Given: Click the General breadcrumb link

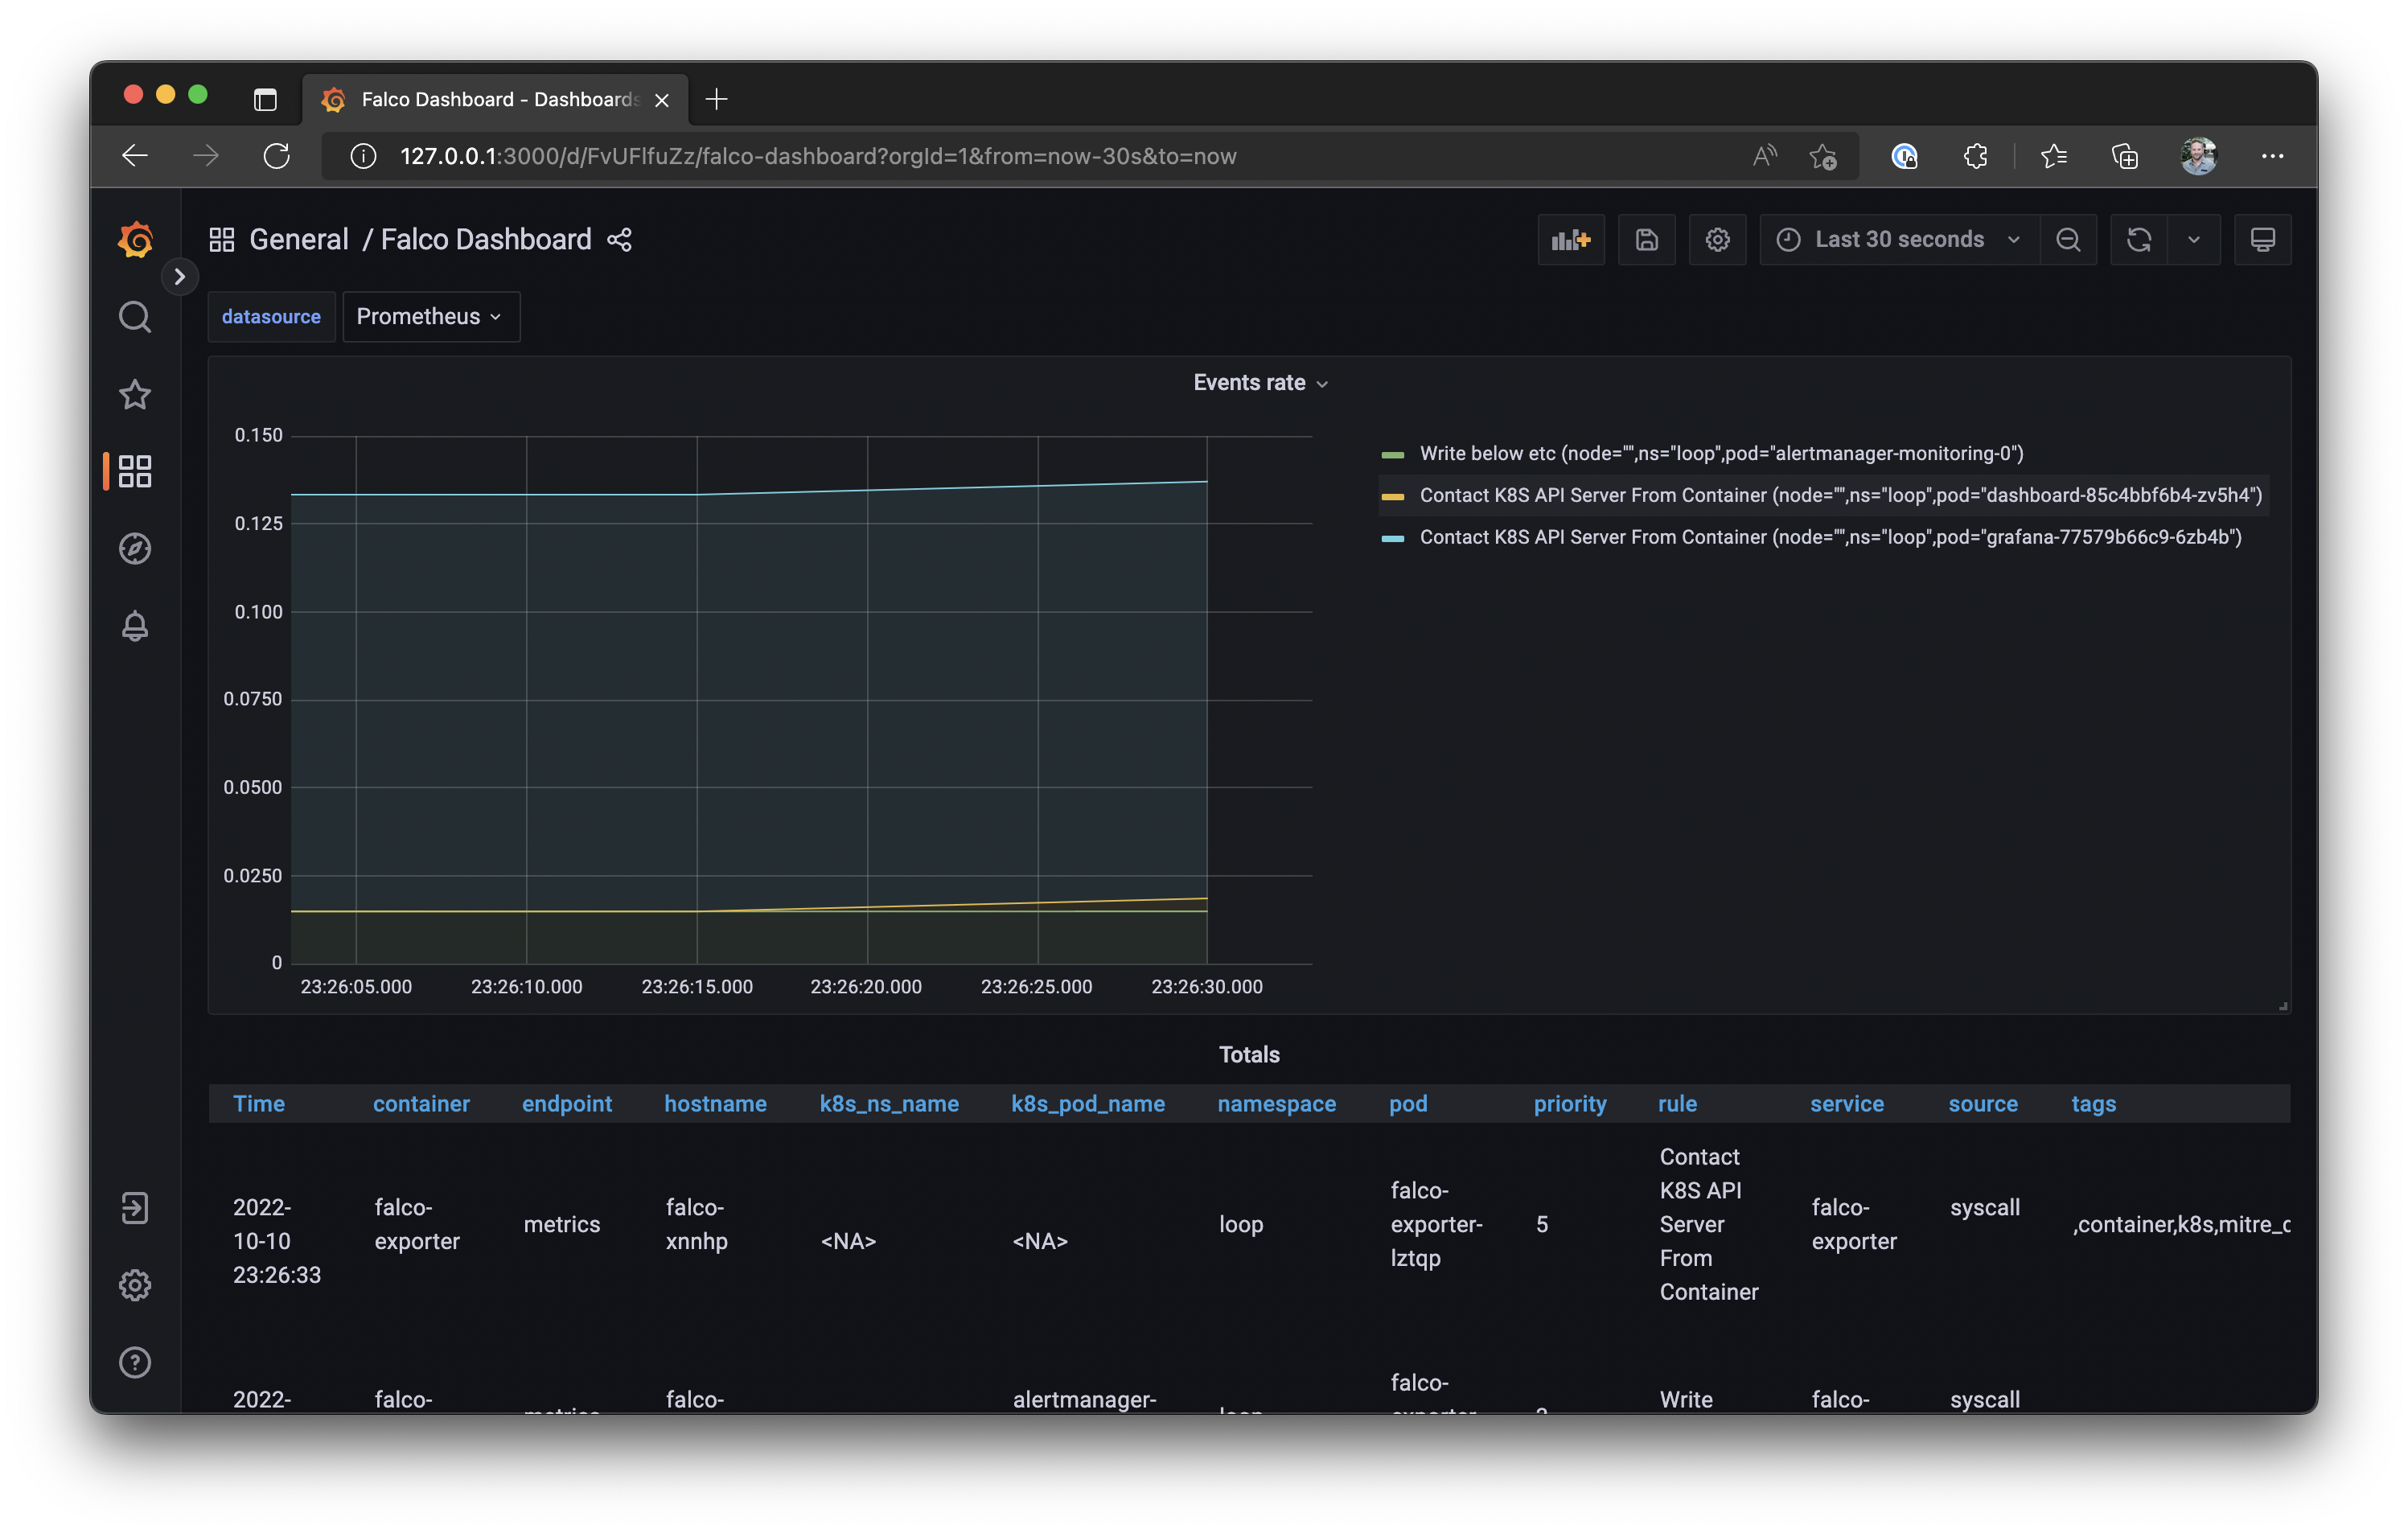Looking at the screenshot, I should coord(298,240).
